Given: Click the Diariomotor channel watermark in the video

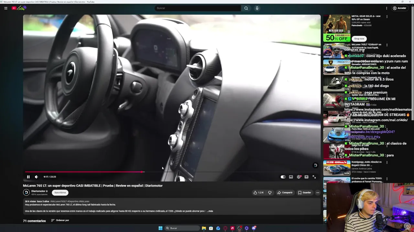Looking at the screenshot, I should pyautogui.click(x=316, y=165).
